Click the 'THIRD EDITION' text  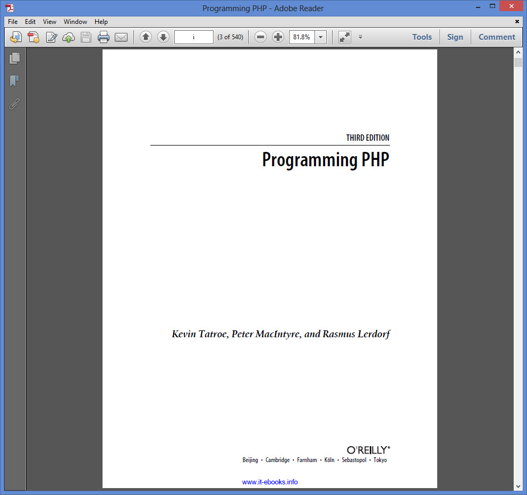(x=368, y=138)
